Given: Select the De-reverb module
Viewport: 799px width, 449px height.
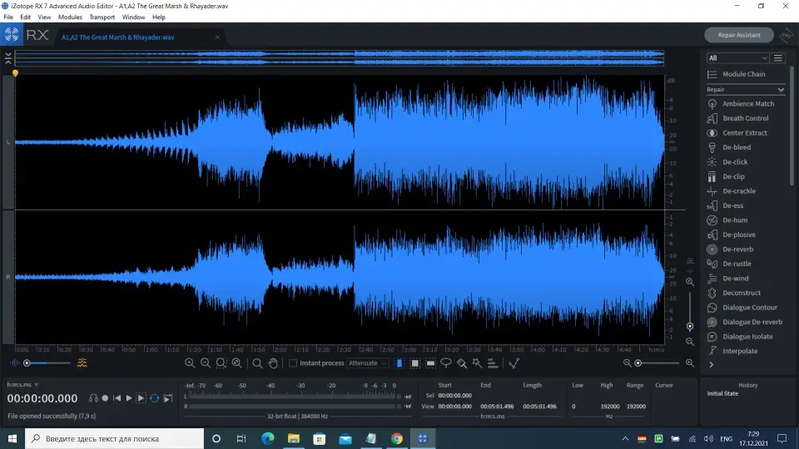Looking at the screenshot, I should tap(737, 249).
